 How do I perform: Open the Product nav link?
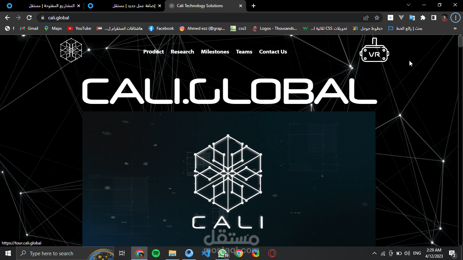click(154, 52)
